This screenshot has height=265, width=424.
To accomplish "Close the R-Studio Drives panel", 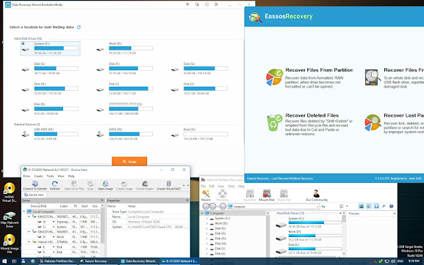I will pyautogui.click(x=102, y=200).
